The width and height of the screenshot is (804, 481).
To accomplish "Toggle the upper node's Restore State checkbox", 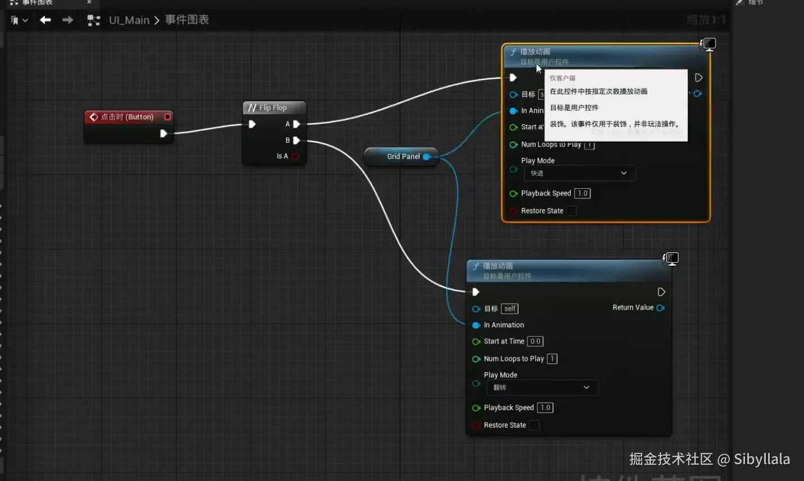I will click(x=571, y=211).
